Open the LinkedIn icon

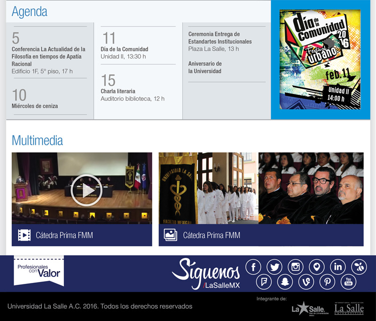pos(338,267)
